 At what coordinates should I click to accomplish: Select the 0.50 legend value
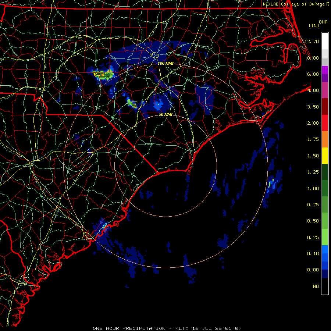pyautogui.click(x=313, y=221)
